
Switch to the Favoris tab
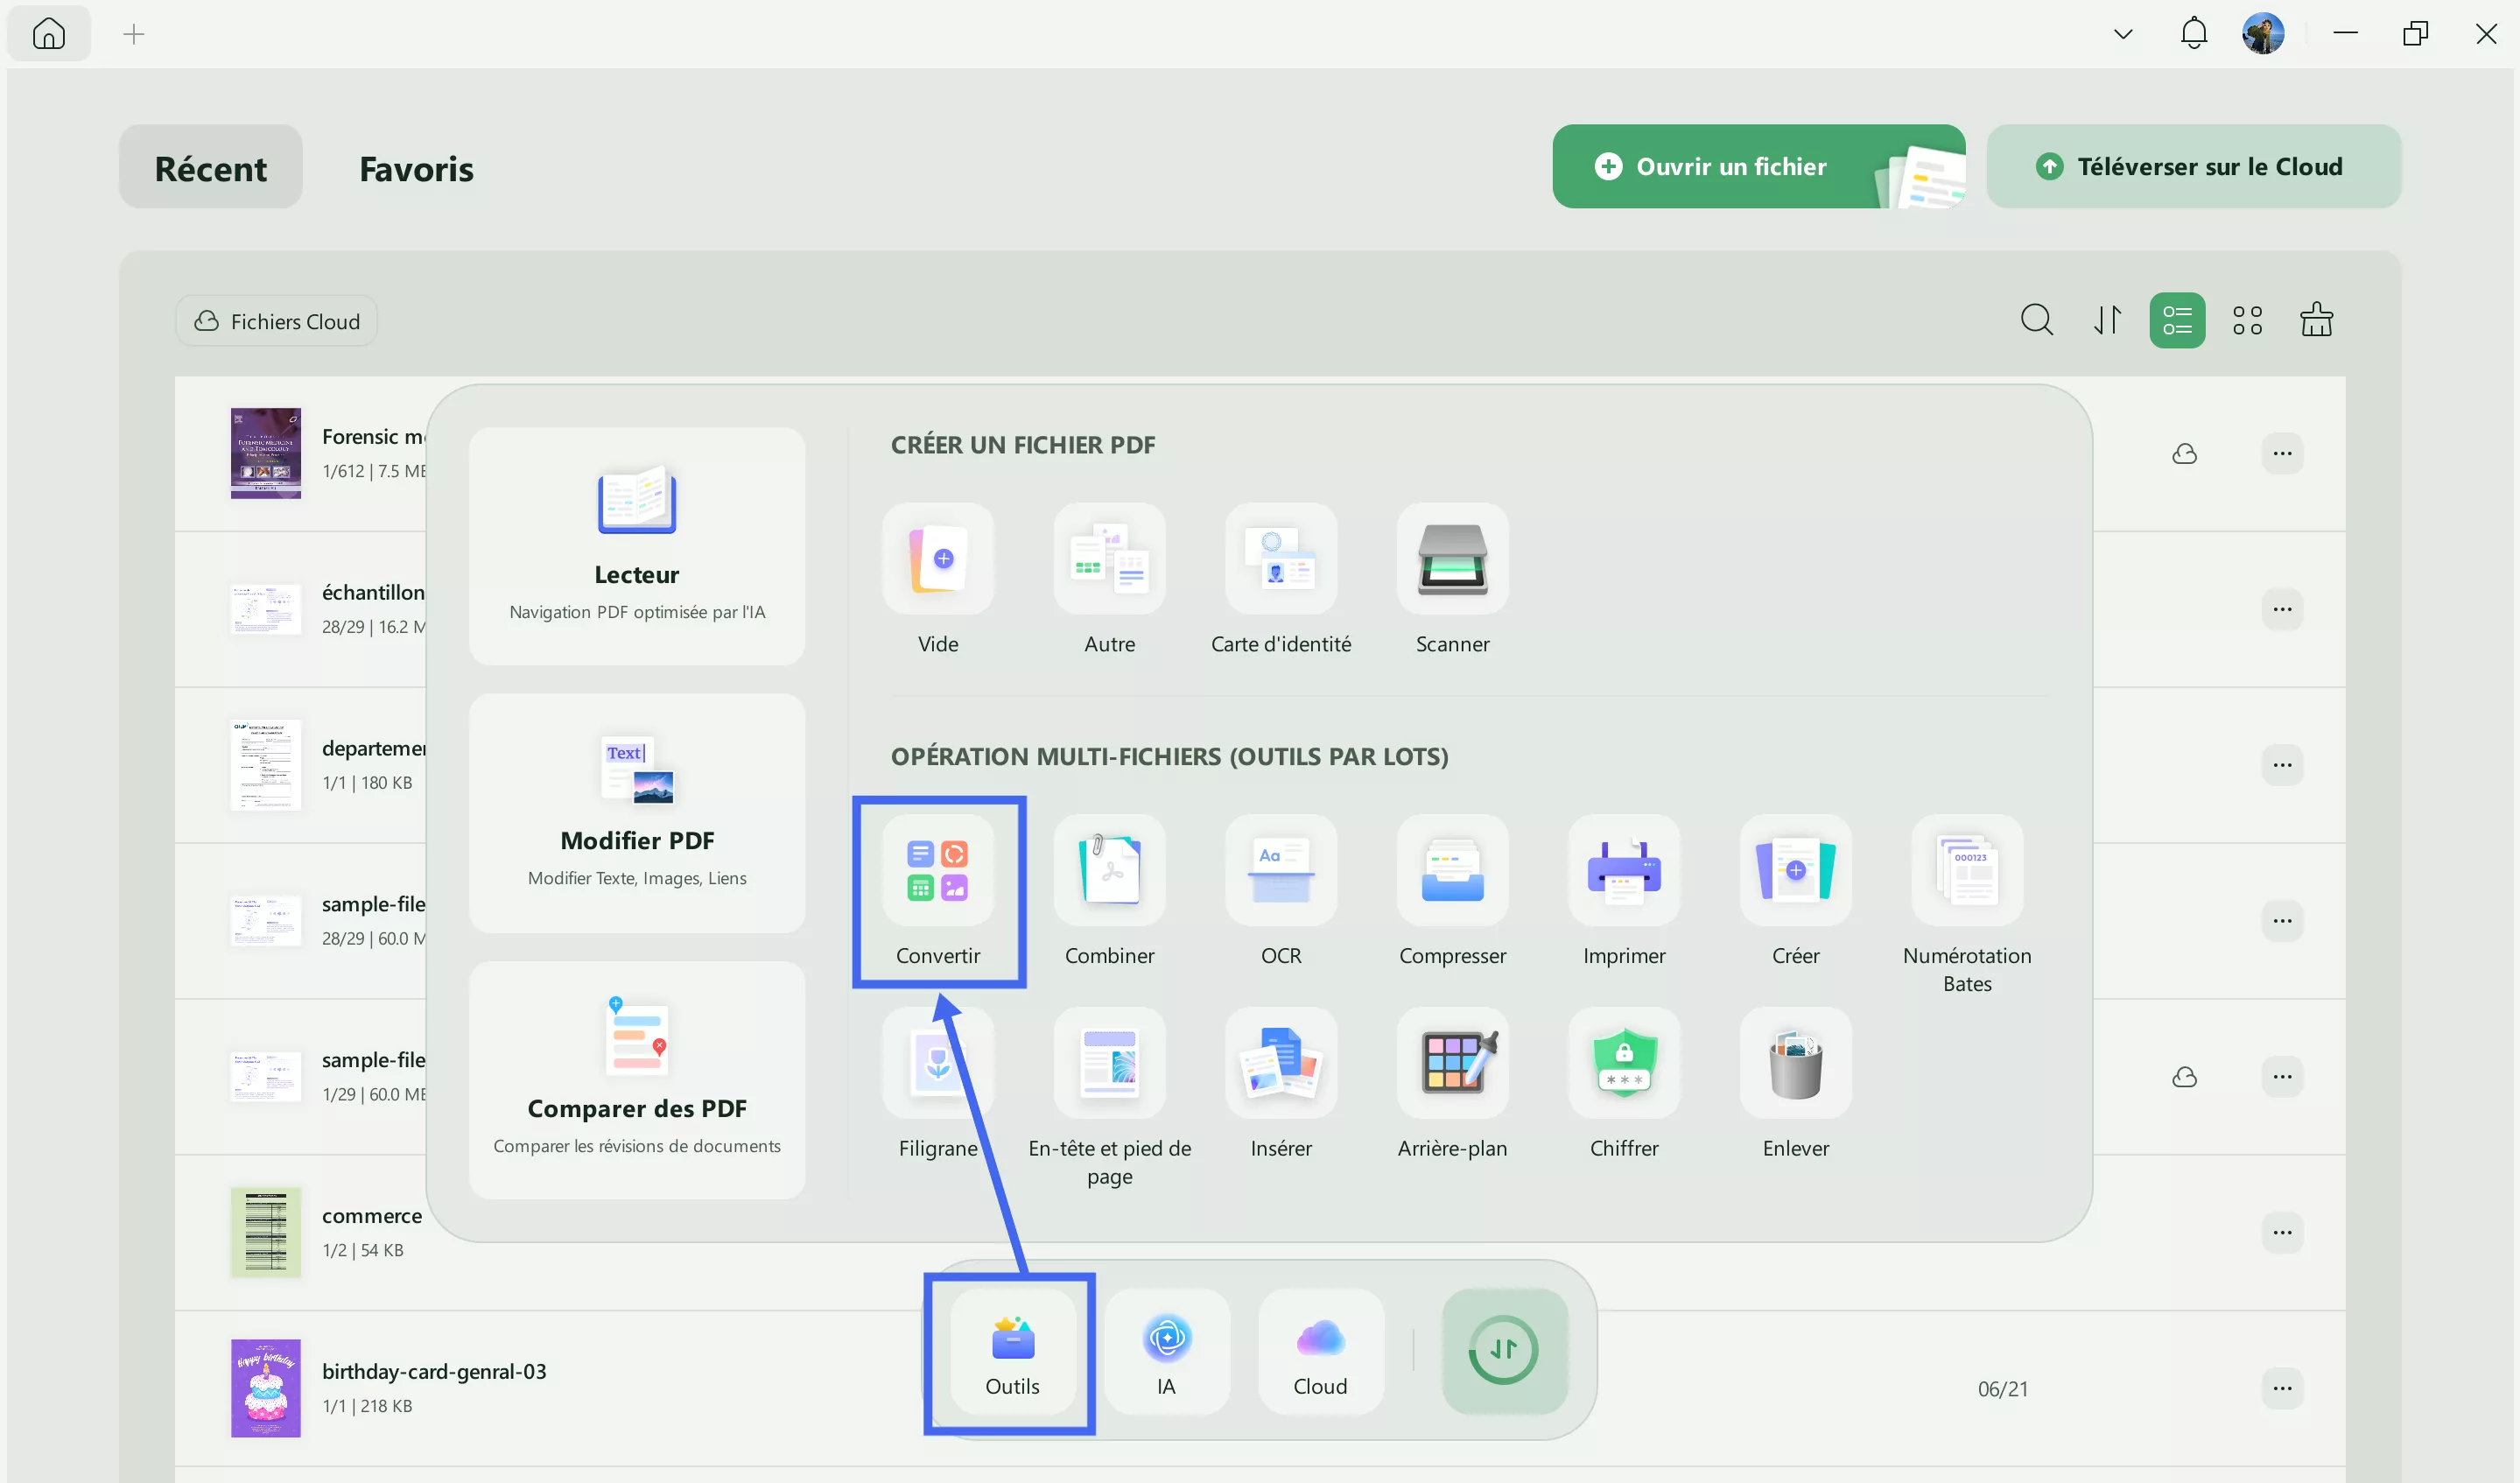coord(416,168)
